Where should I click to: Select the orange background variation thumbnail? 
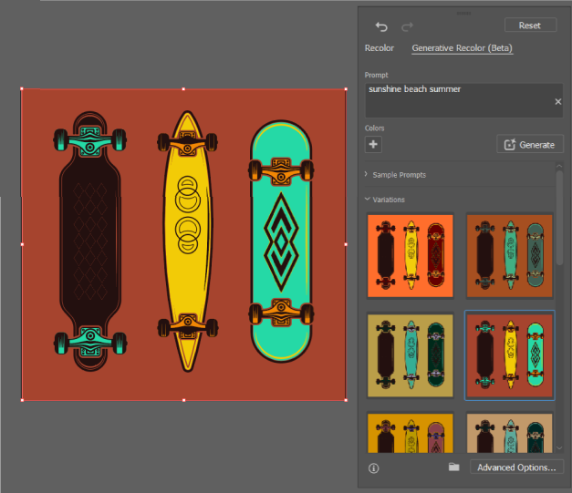[411, 255]
